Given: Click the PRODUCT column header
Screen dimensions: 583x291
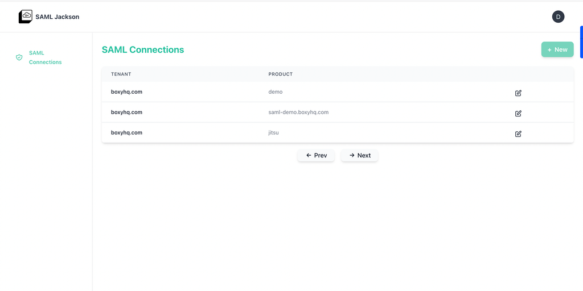Looking at the screenshot, I should (280, 74).
